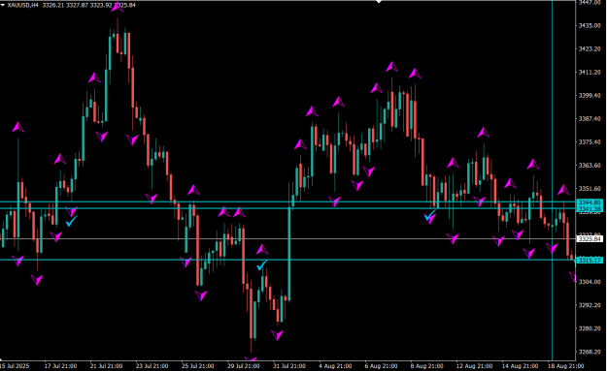607x371 pixels.
Task: Click the 21 Jul 21:00 time label
Action: [106, 366]
